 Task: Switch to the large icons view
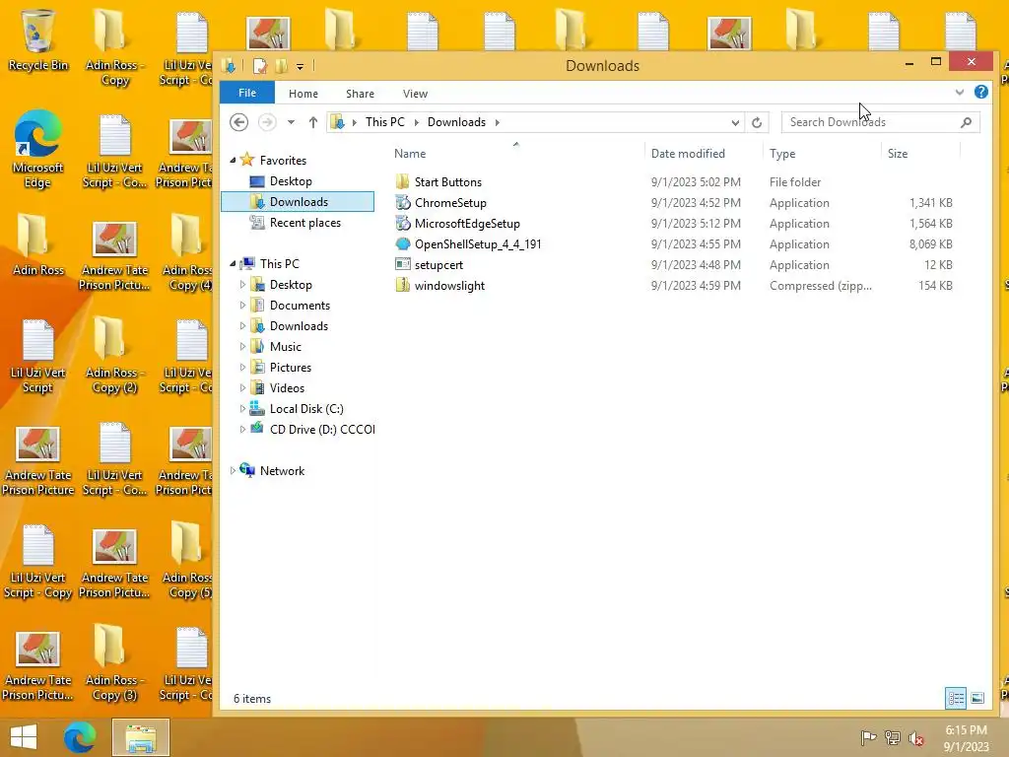click(977, 699)
